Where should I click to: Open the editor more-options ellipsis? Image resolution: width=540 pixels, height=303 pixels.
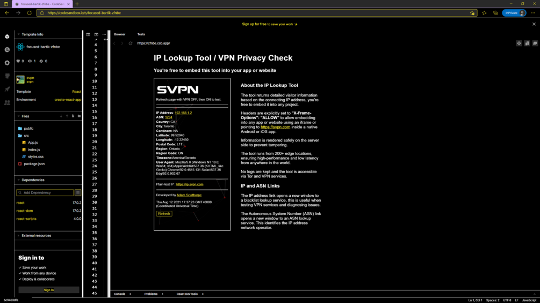[104, 34]
